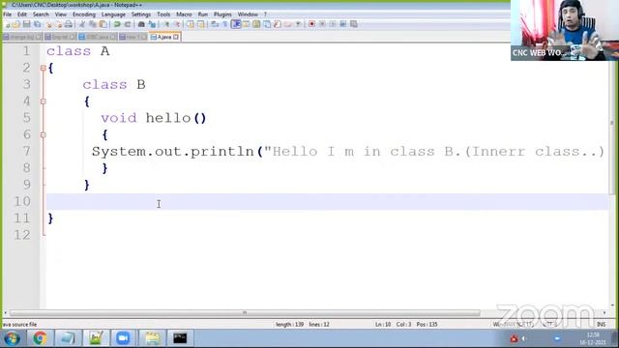Undo the last edit via toolbar
The height and width of the screenshot is (348, 619).
(117, 24)
